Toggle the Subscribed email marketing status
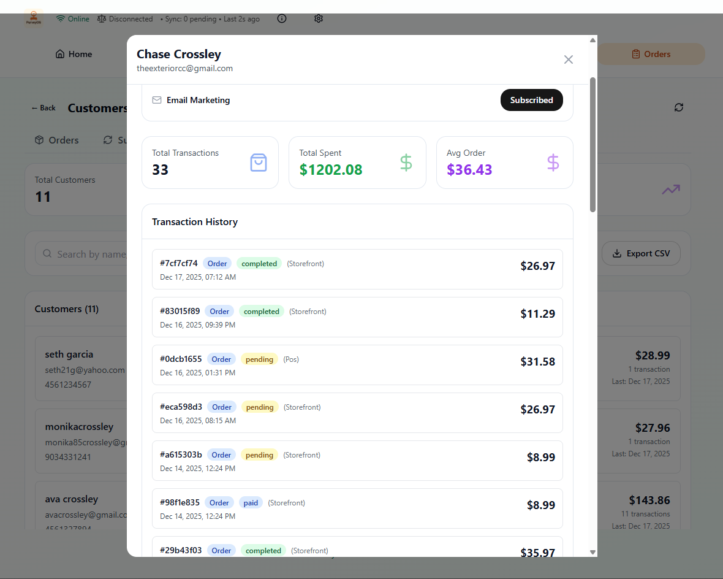Viewport: 723px width, 579px height. (x=531, y=100)
